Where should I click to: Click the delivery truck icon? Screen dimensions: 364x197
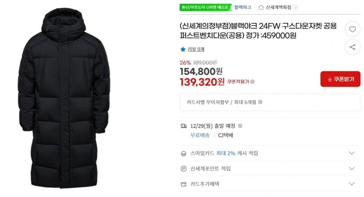pos(183,126)
